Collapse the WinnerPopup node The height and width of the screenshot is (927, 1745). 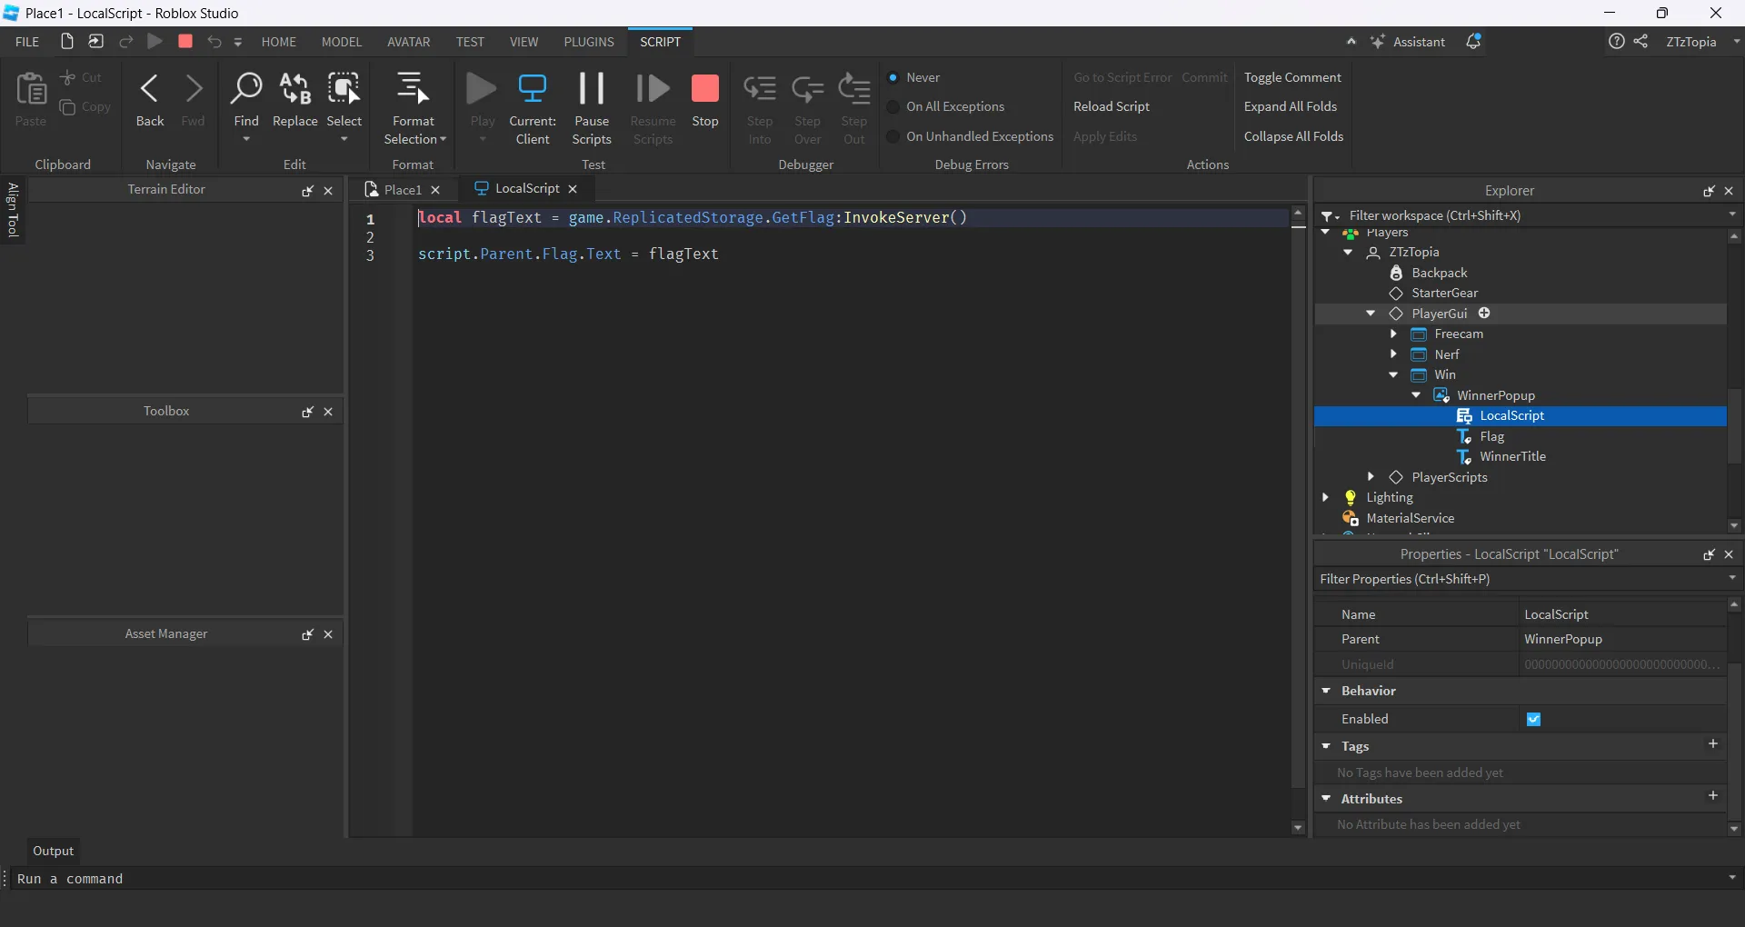coord(1416,395)
